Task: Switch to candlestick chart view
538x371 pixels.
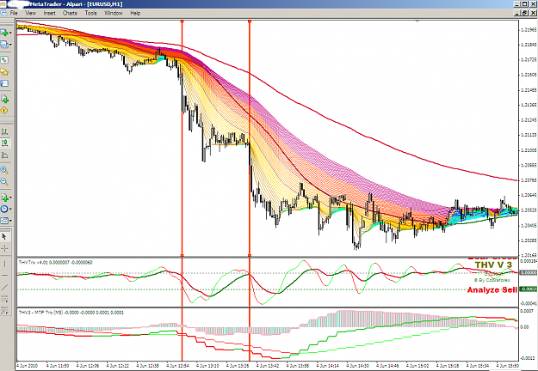Action: [x=5, y=143]
